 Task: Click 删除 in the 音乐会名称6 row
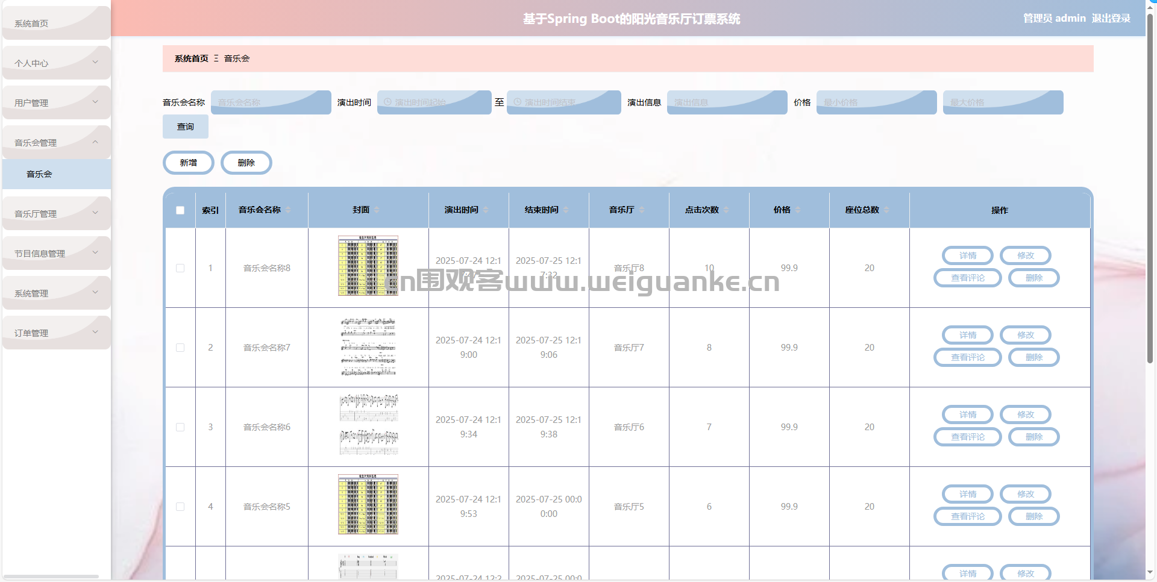1034,437
